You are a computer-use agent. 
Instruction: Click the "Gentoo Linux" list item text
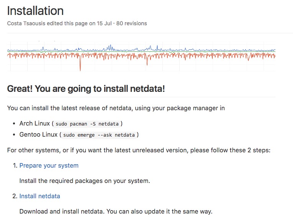38,134
